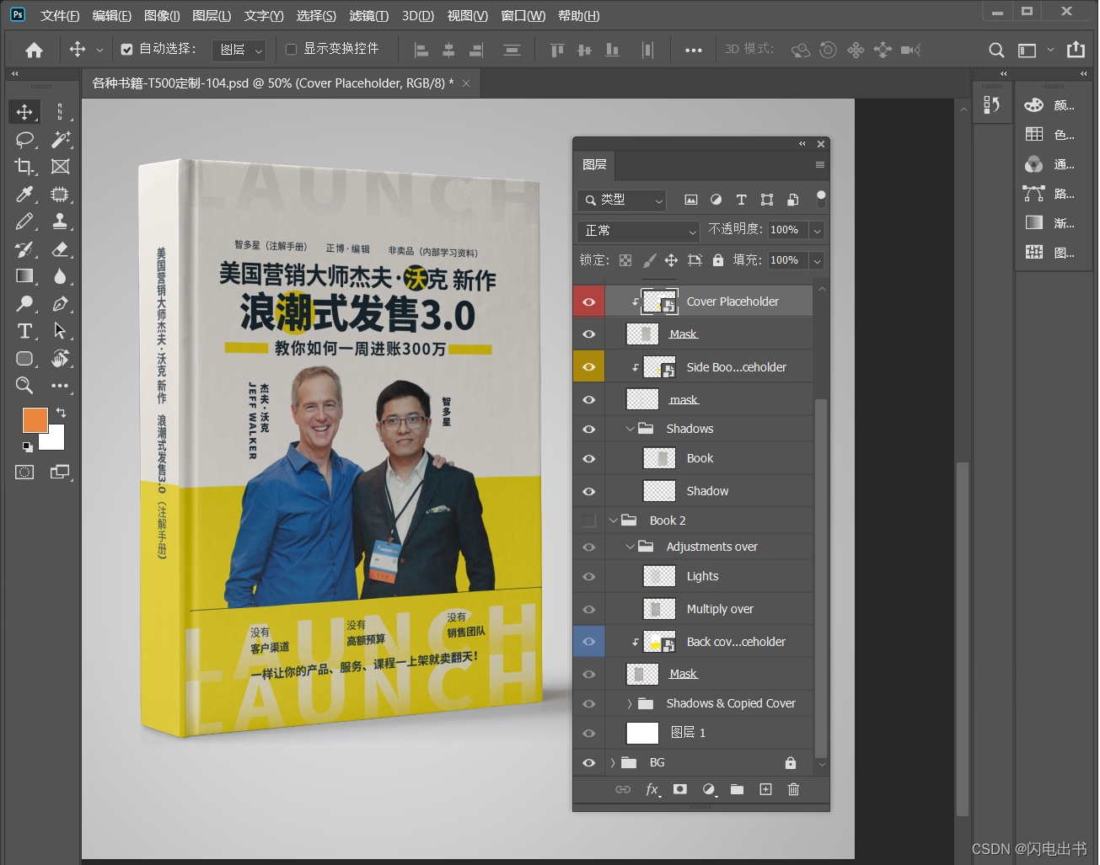The height and width of the screenshot is (865, 1100).
Task: Open the 通... channels panel button
Action: [x=1049, y=164]
